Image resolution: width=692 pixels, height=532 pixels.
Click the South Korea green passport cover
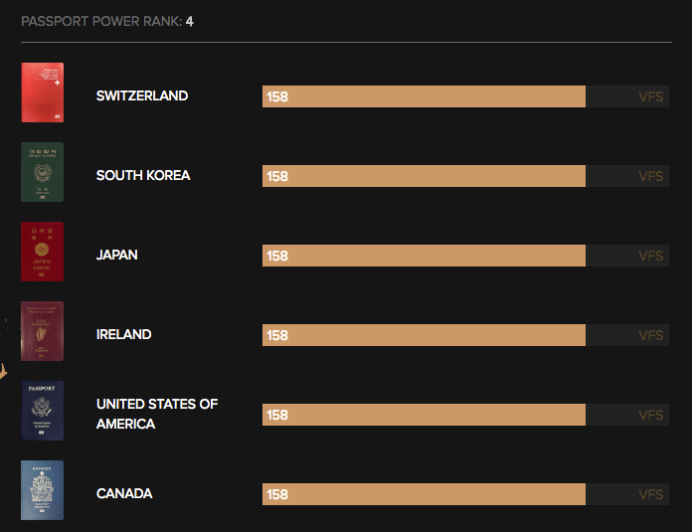click(x=43, y=172)
